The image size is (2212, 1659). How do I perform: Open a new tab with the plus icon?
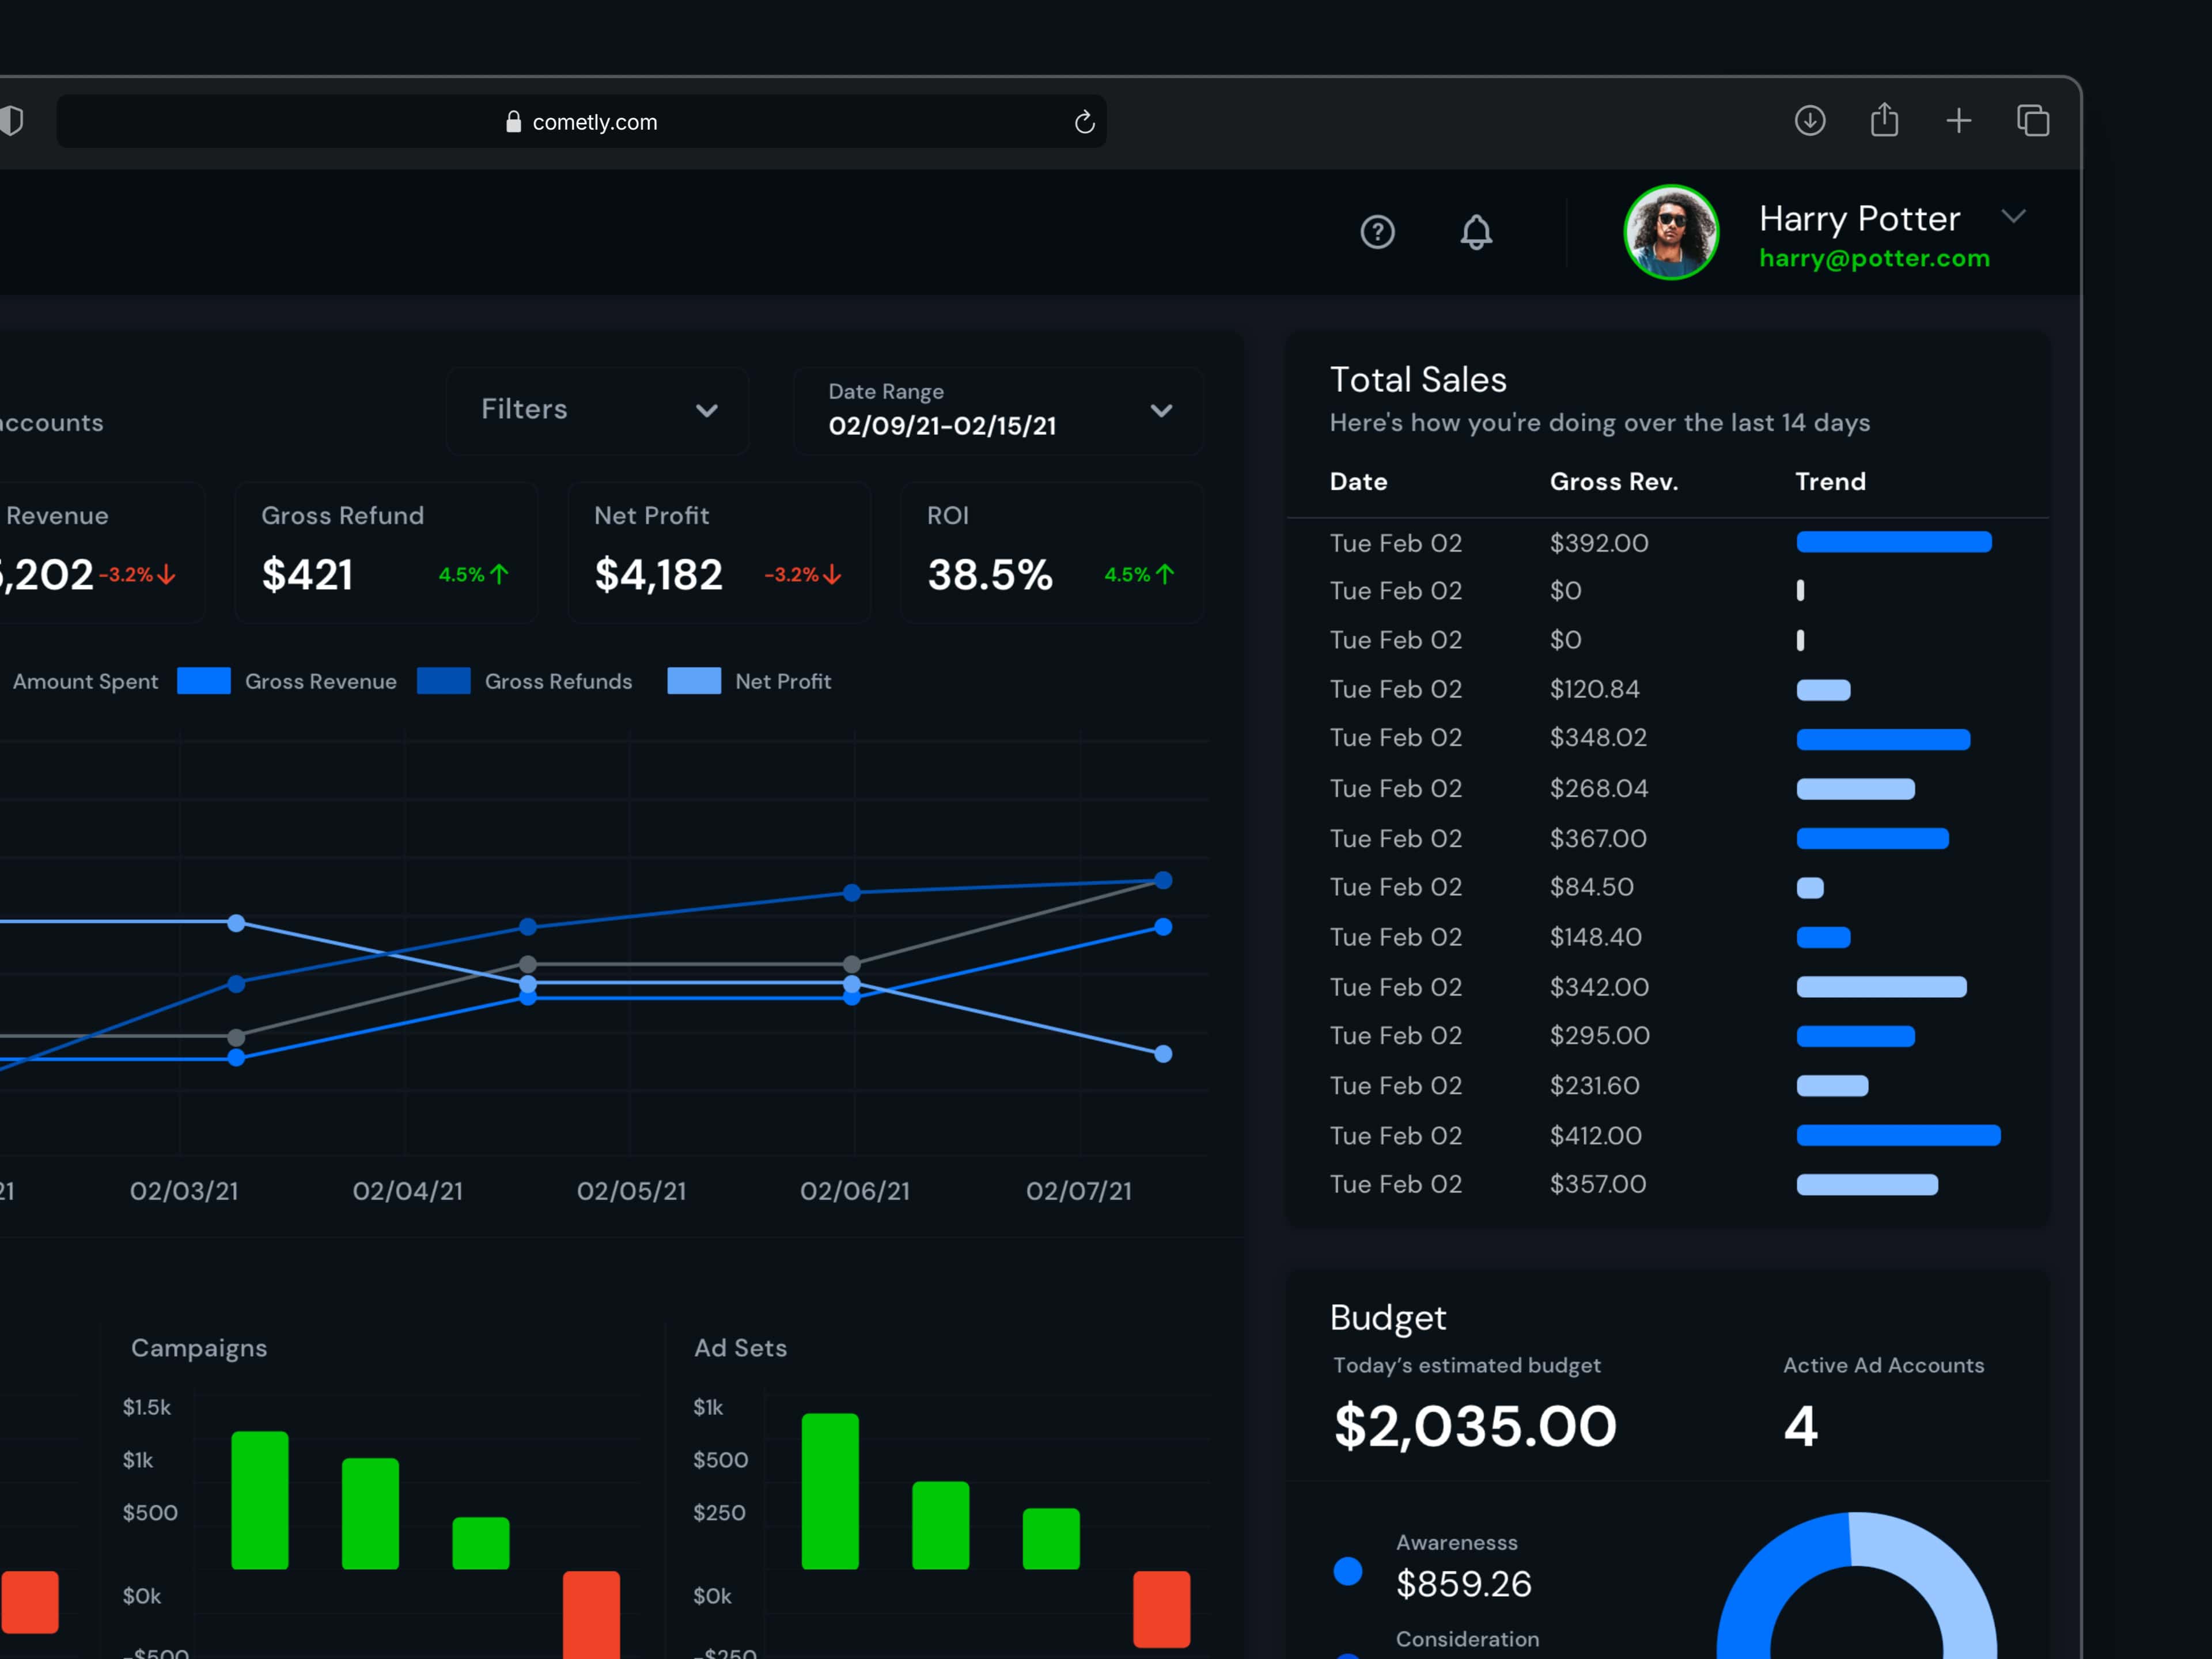click(1958, 121)
